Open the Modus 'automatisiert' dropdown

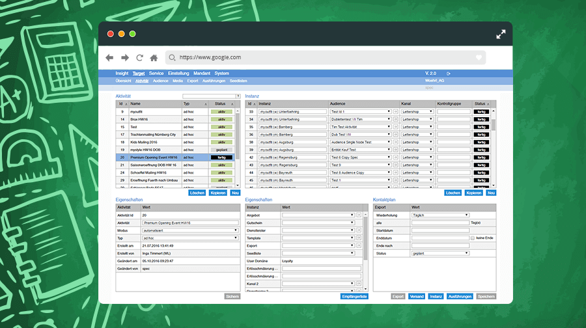pos(190,230)
